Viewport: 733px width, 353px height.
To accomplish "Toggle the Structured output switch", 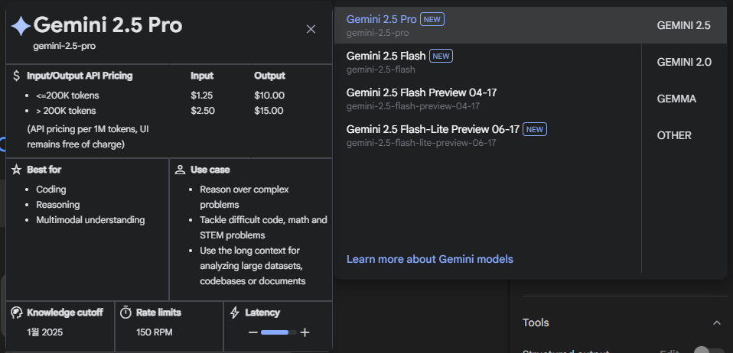I will [x=709, y=350].
